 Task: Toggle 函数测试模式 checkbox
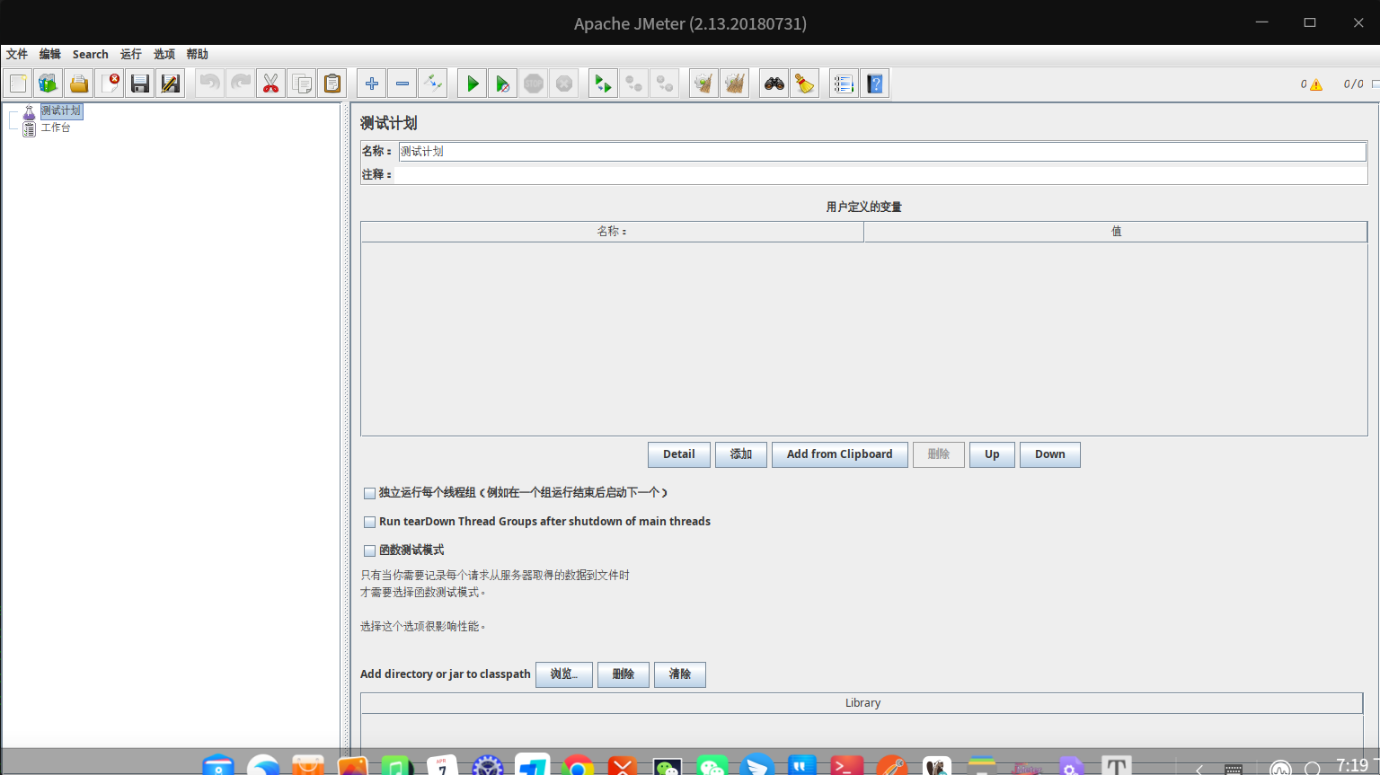[x=369, y=550]
